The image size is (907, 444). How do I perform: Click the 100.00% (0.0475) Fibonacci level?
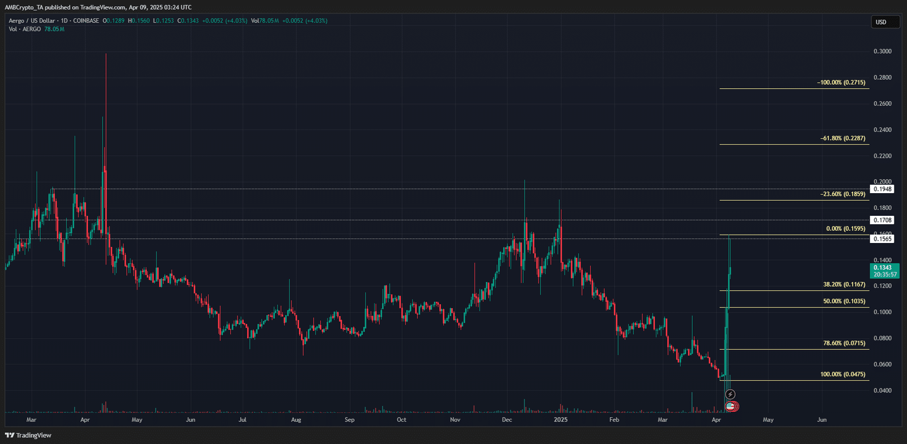842,374
